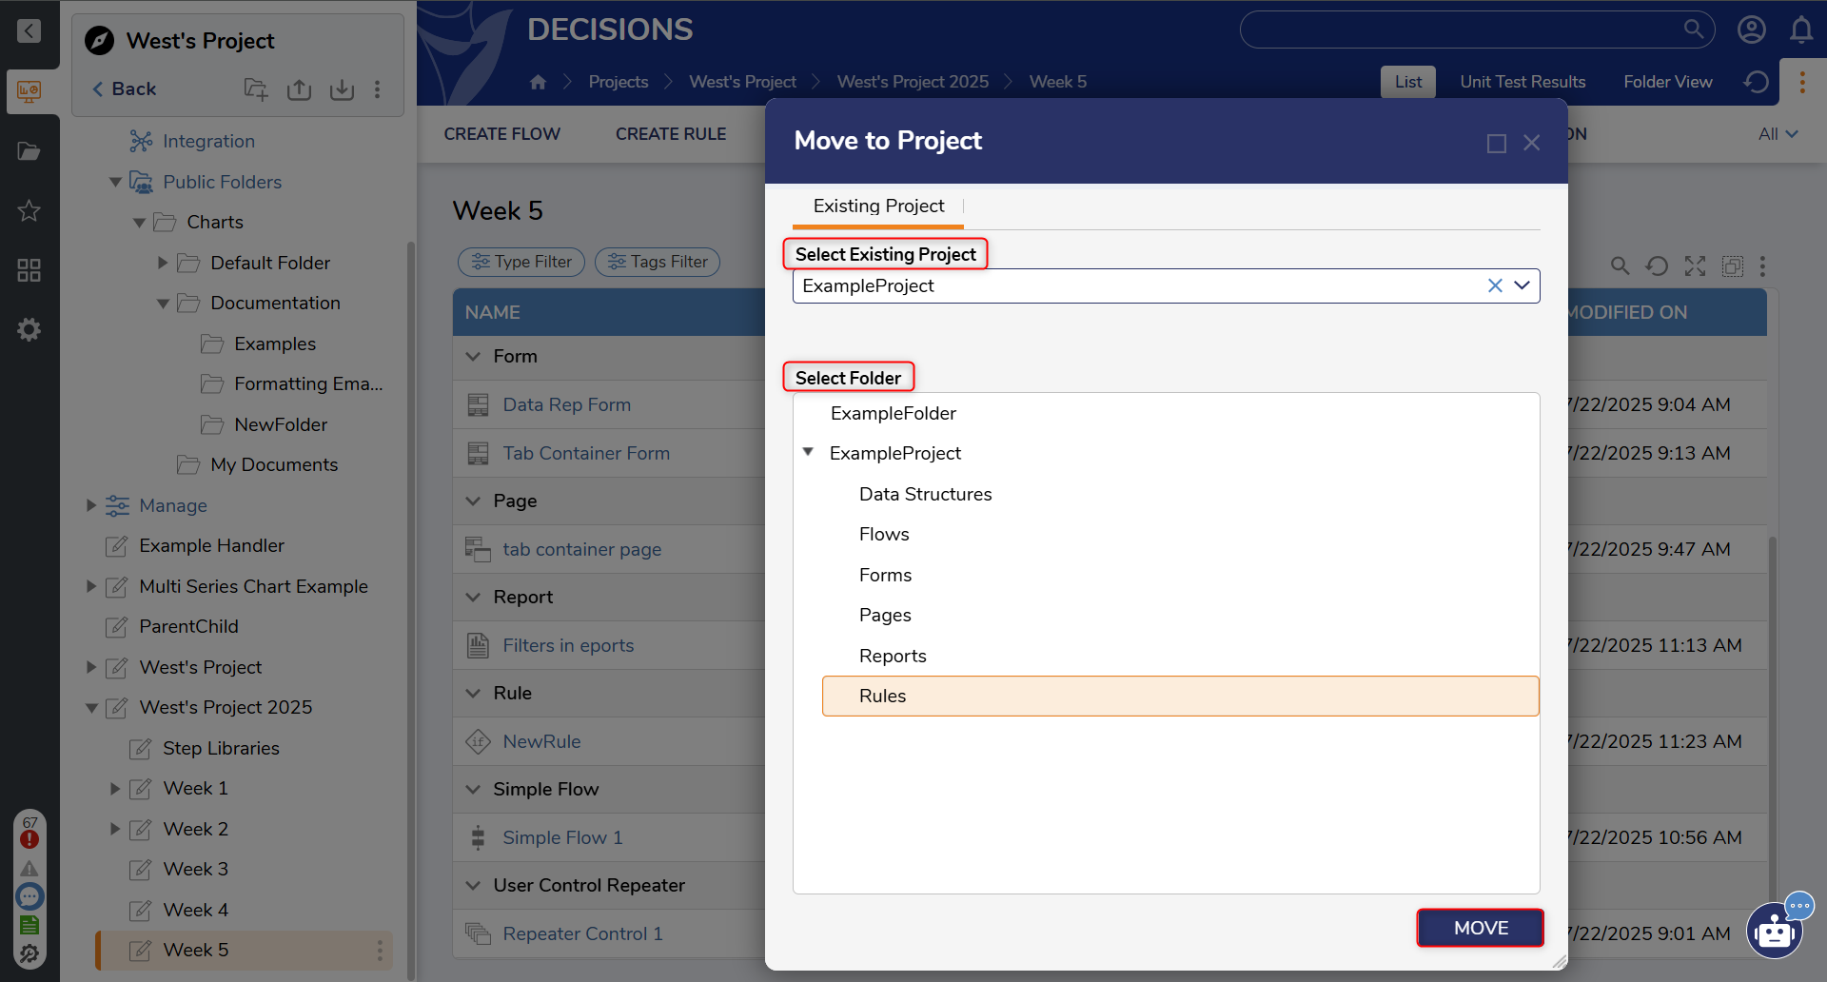The image size is (1827, 982).
Task: Toggle the Tags Filter
Action: (658, 262)
